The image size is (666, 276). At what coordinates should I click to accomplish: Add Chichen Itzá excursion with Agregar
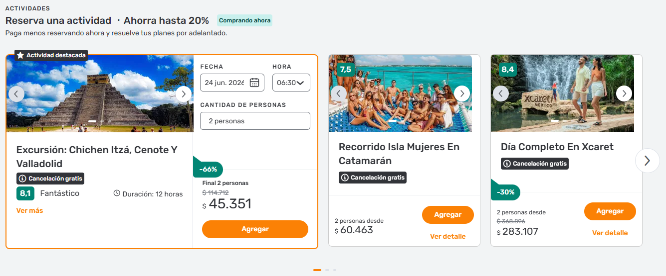255,229
